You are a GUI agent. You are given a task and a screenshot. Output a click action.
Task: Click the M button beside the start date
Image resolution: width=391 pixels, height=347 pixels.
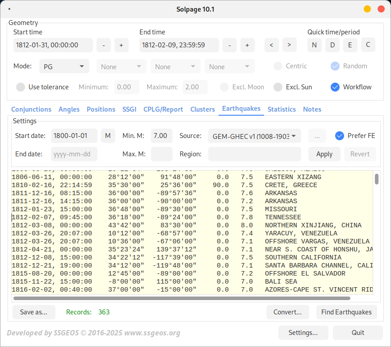point(108,135)
